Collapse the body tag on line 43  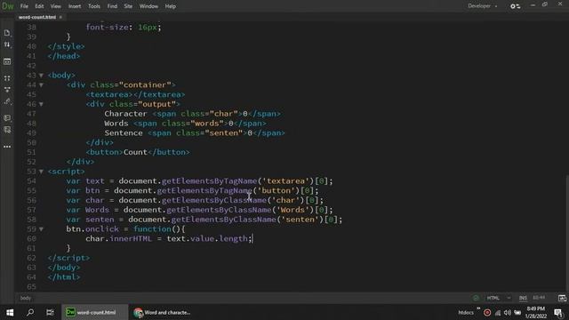coord(41,76)
